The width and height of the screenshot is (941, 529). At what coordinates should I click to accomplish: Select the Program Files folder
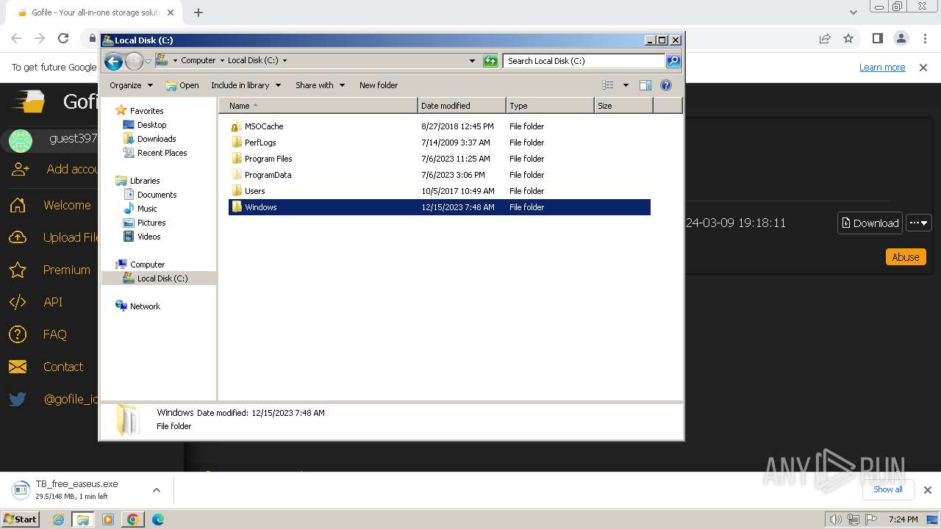pyautogui.click(x=268, y=159)
